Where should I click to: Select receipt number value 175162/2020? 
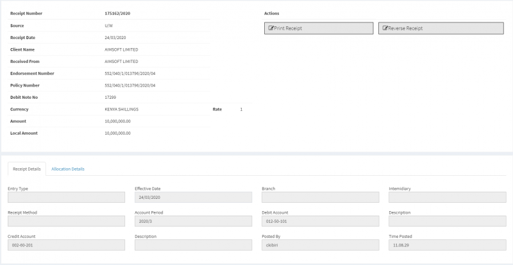coord(118,13)
